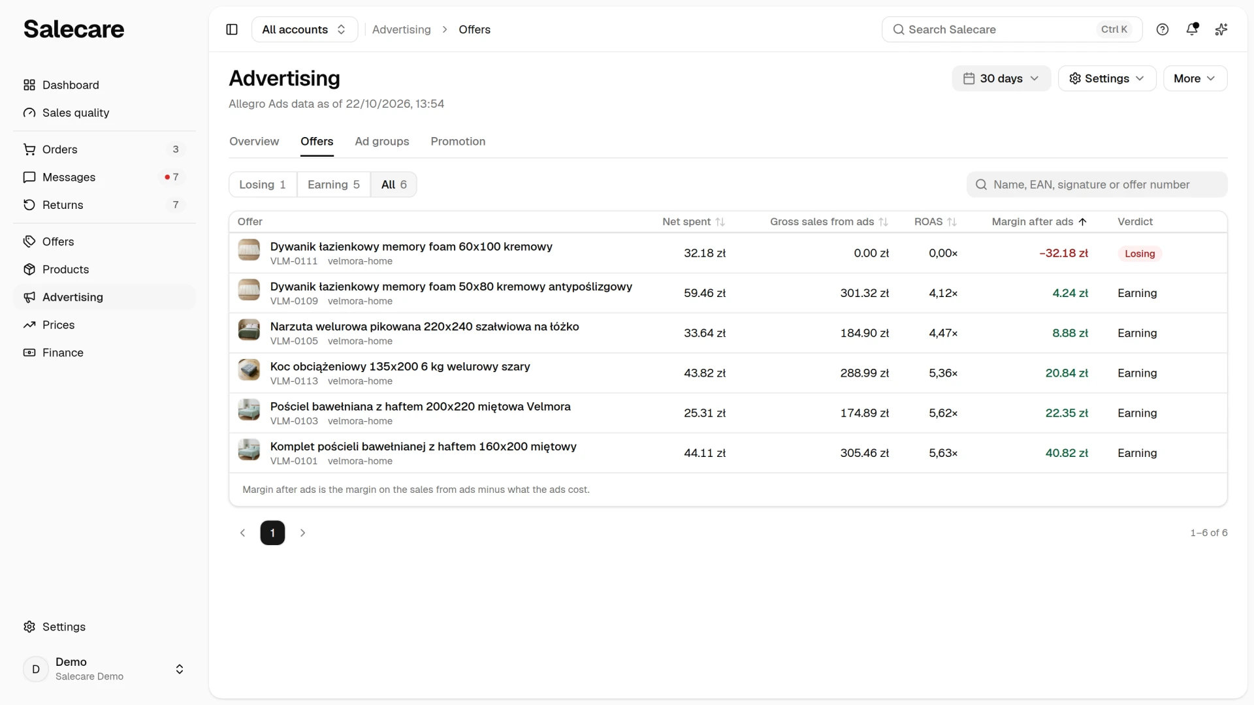Expand the All accounts selector
Image resolution: width=1254 pixels, height=705 pixels.
click(x=304, y=29)
